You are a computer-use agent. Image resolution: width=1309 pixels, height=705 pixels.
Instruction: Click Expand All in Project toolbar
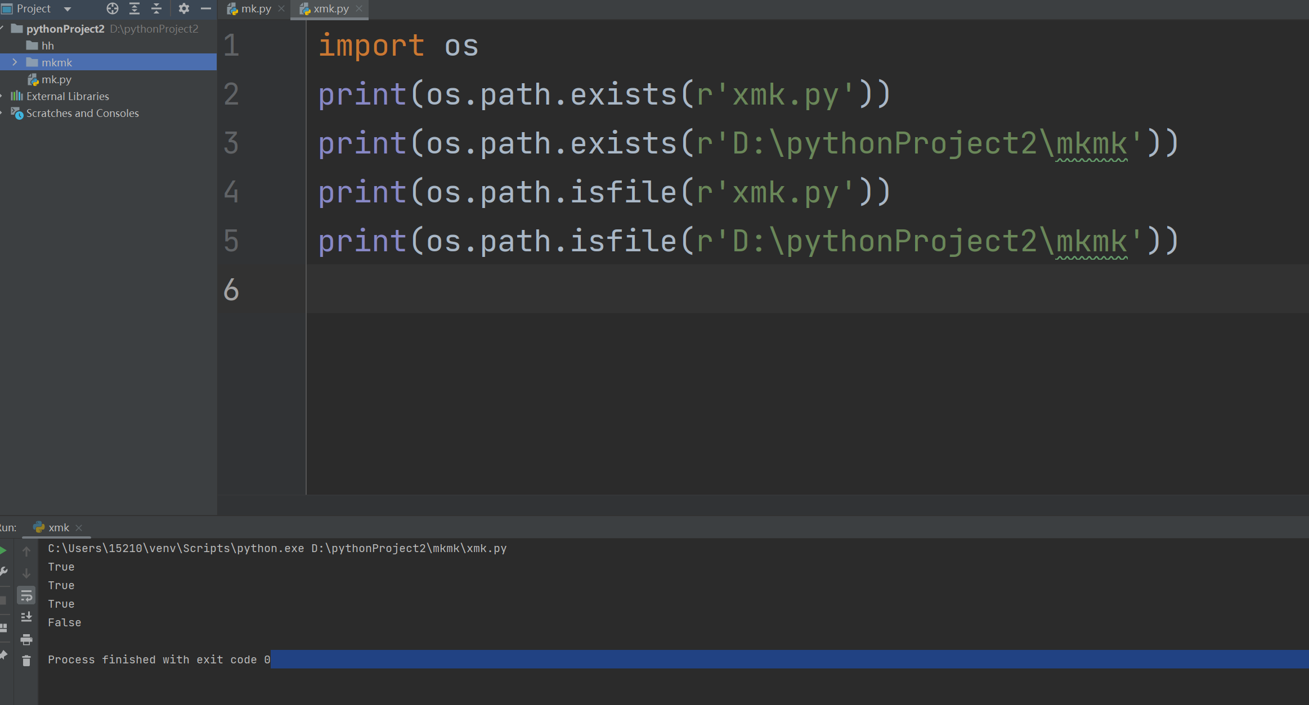[x=135, y=8]
